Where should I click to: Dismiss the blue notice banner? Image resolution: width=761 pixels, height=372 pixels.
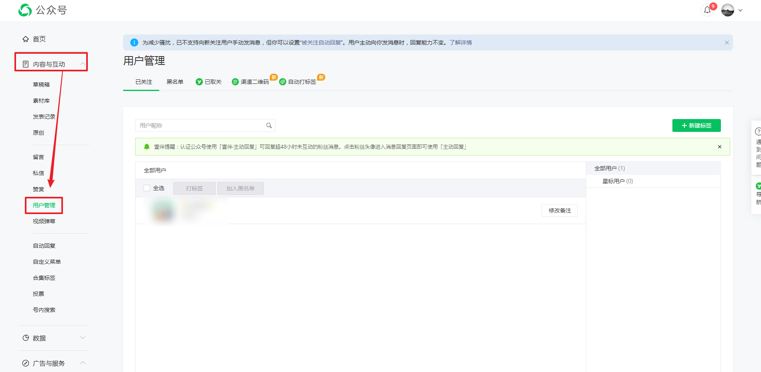[x=727, y=42]
